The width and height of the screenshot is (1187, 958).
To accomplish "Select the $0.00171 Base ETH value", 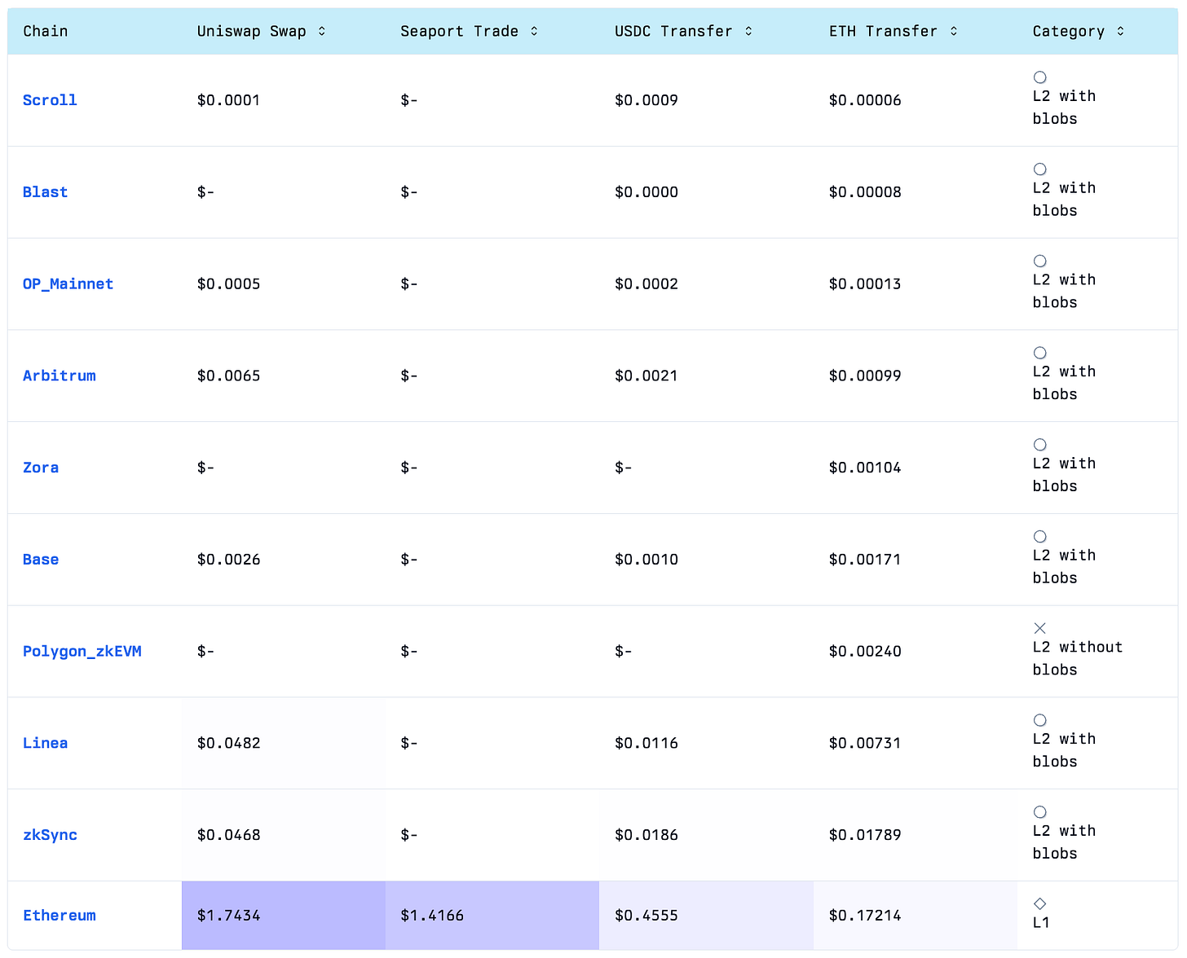I will [865, 560].
